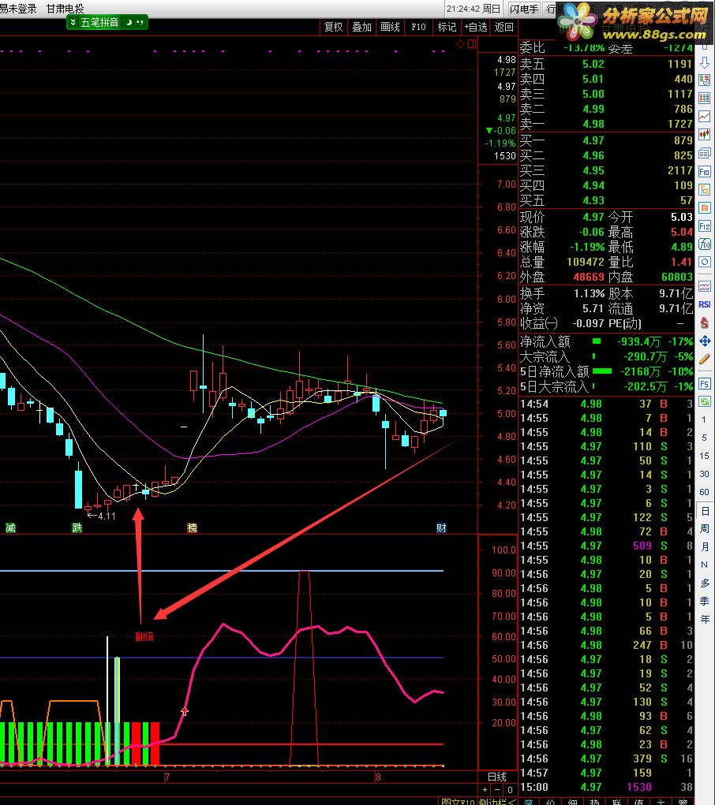Open the 画线 drawing tools menu
This screenshot has width=715, height=805.
(x=390, y=28)
